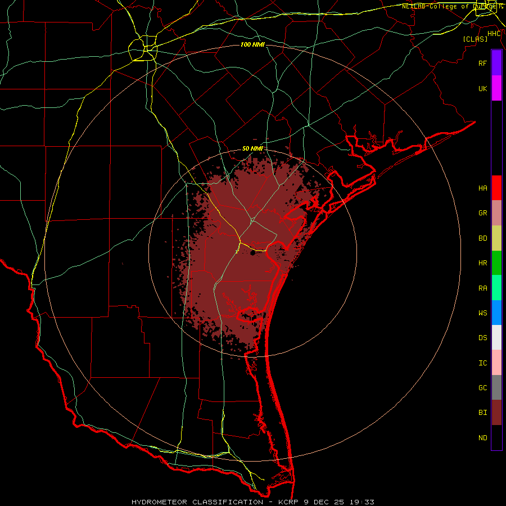Screen dimensions: 506x506
Task: Click the black radar site dot at the map center
Action: tap(252, 254)
